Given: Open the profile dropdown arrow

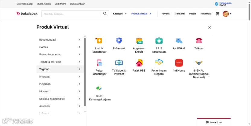Looking at the screenshot, I should click(x=230, y=14).
